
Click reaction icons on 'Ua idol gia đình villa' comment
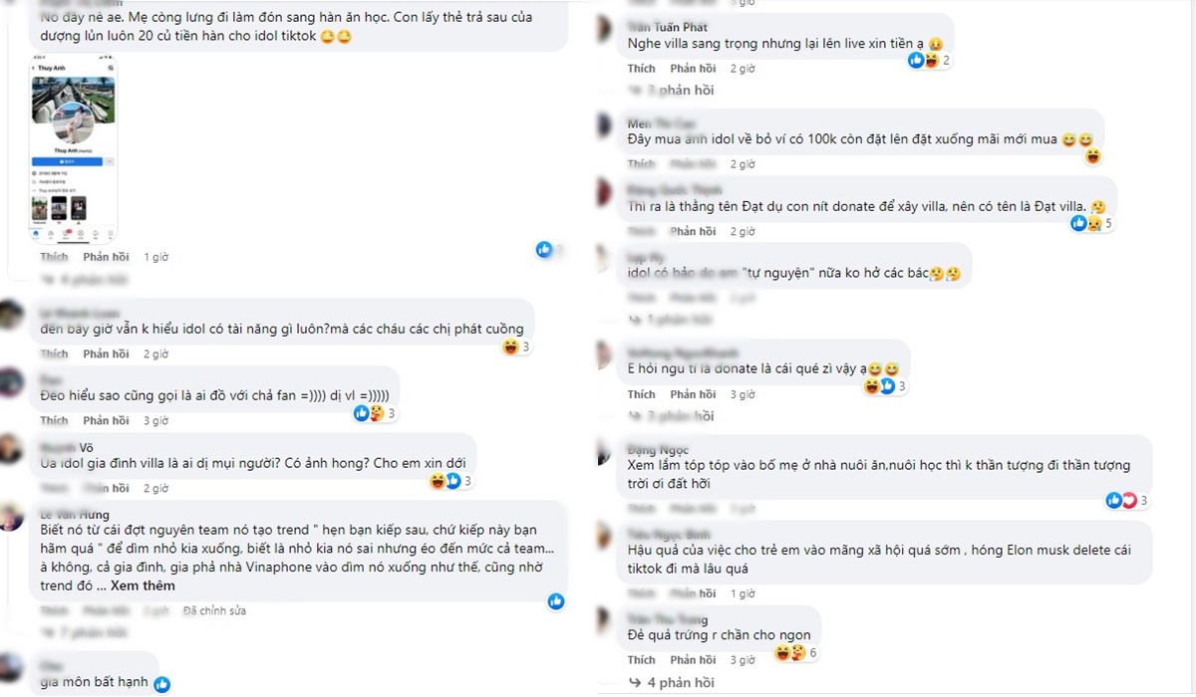coord(445,481)
